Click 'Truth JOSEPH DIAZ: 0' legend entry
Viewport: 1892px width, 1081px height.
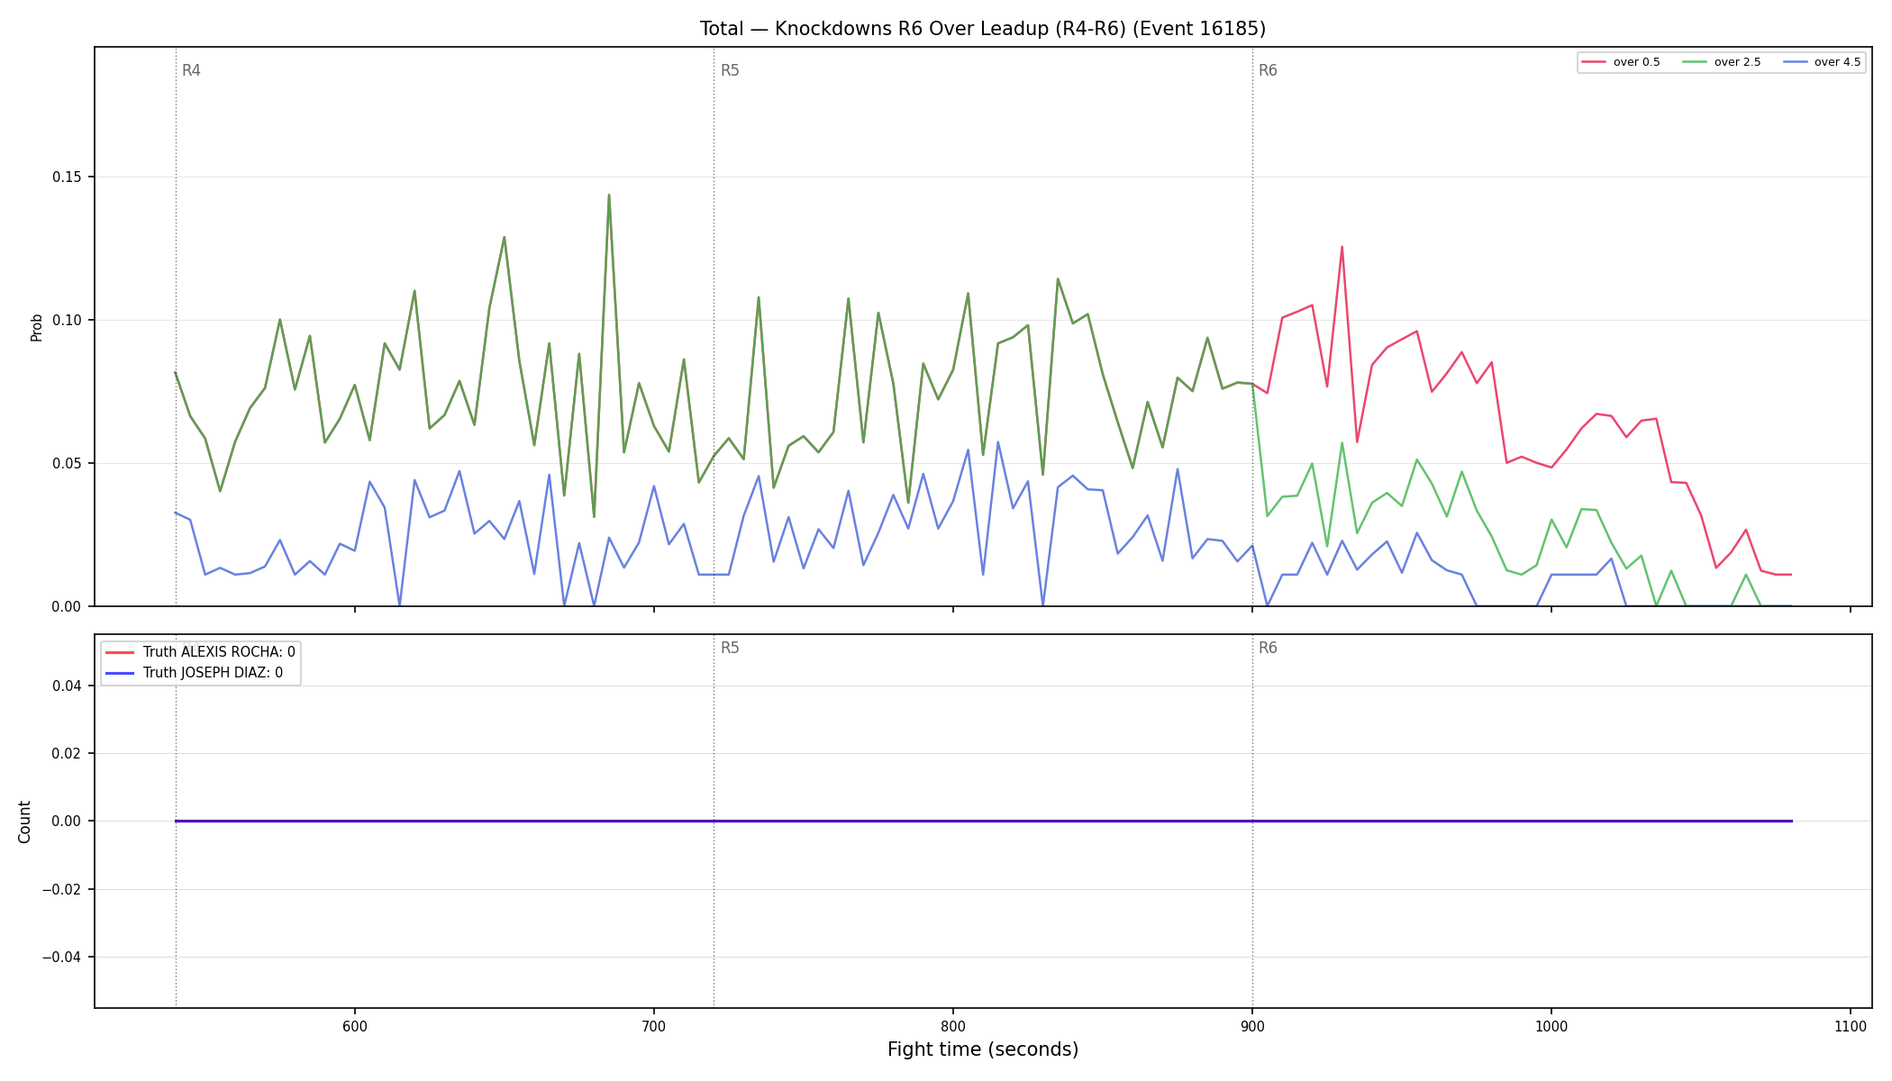coord(194,673)
